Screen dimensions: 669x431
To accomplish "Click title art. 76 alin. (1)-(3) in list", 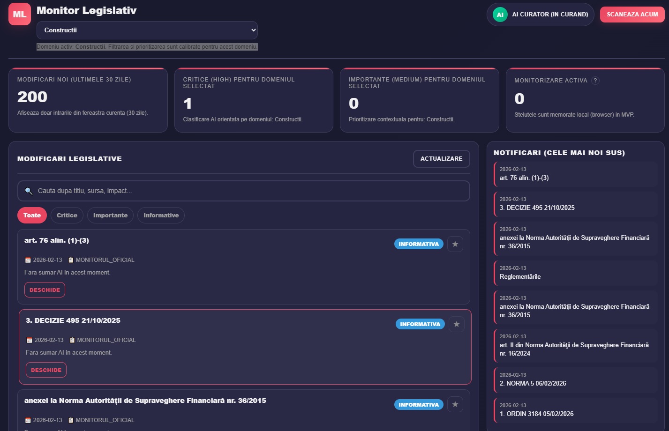I will click(x=57, y=240).
